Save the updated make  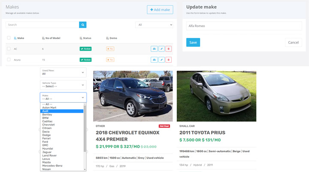pos(193,42)
